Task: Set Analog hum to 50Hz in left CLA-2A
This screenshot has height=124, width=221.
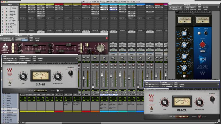Action: pyautogui.click(x=36, y=91)
